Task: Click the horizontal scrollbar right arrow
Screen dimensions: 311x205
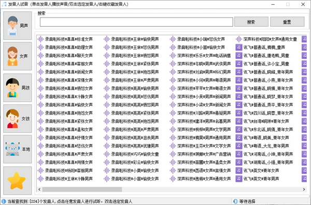Action: point(304,190)
